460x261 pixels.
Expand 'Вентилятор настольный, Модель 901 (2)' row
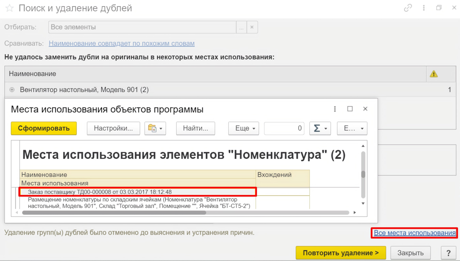coord(12,90)
